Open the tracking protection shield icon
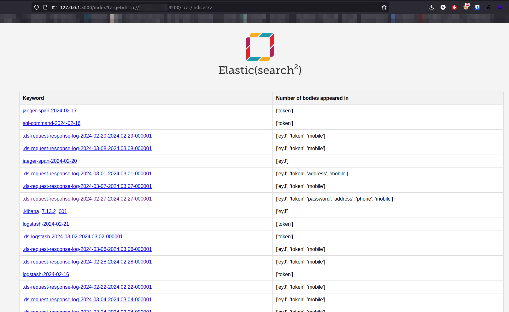Image resolution: width=509 pixels, height=312 pixels. 37,7
